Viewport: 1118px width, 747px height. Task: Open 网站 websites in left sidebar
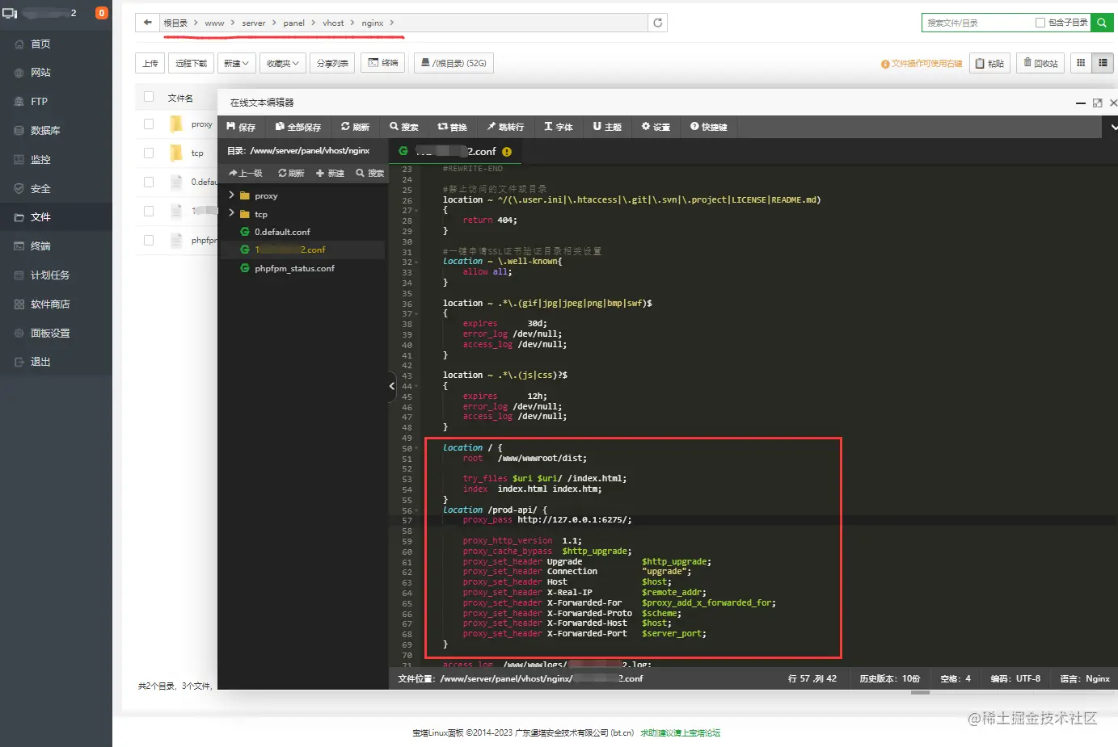pyautogui.click(x=56, y=73)
